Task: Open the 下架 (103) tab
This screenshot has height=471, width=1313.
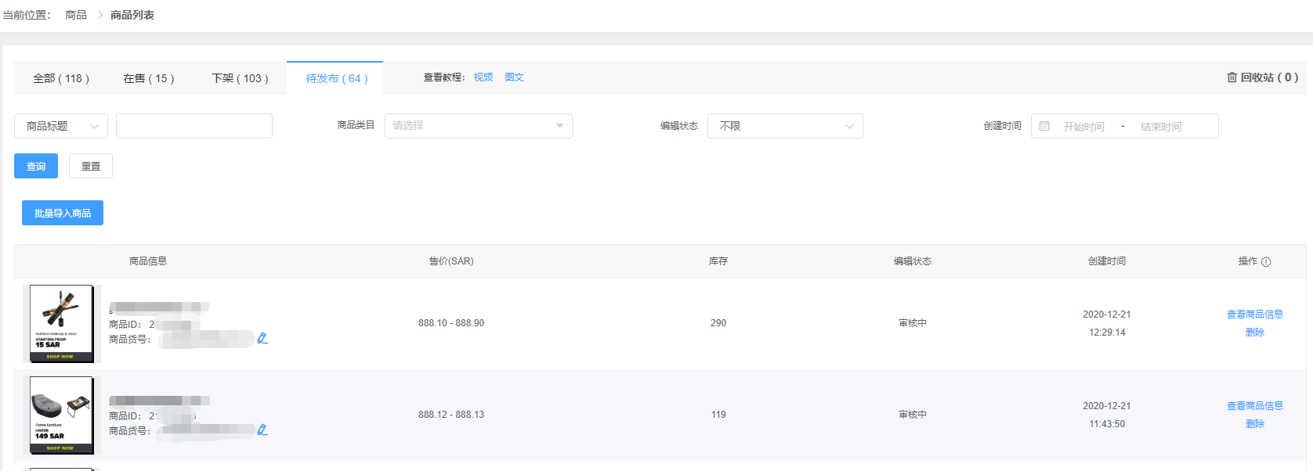Action: (x=240, y=78)
